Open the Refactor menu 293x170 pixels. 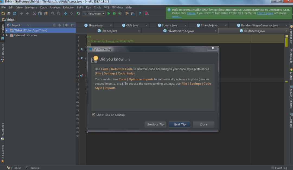(x=68, y=8)
